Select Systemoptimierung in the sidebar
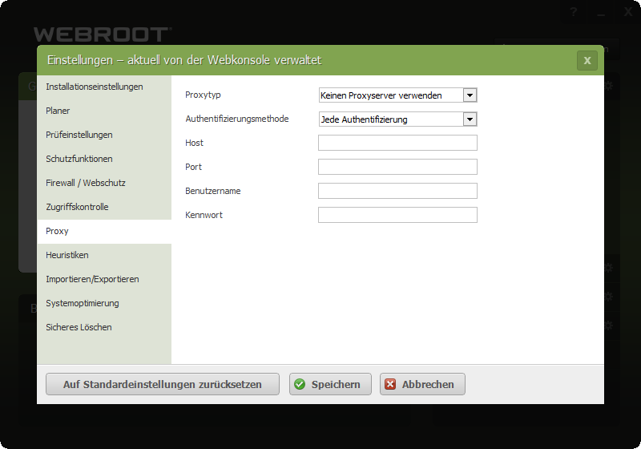This screenshot has height=449, width=641. pyautogui.click(x=83, y=303)
